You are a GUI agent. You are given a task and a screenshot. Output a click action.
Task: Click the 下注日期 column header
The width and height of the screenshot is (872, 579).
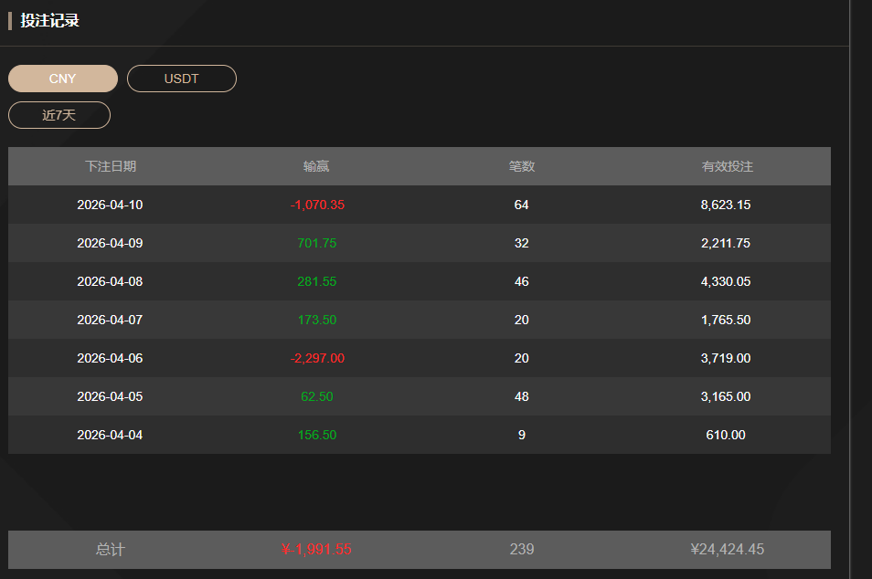pos(111,166)
